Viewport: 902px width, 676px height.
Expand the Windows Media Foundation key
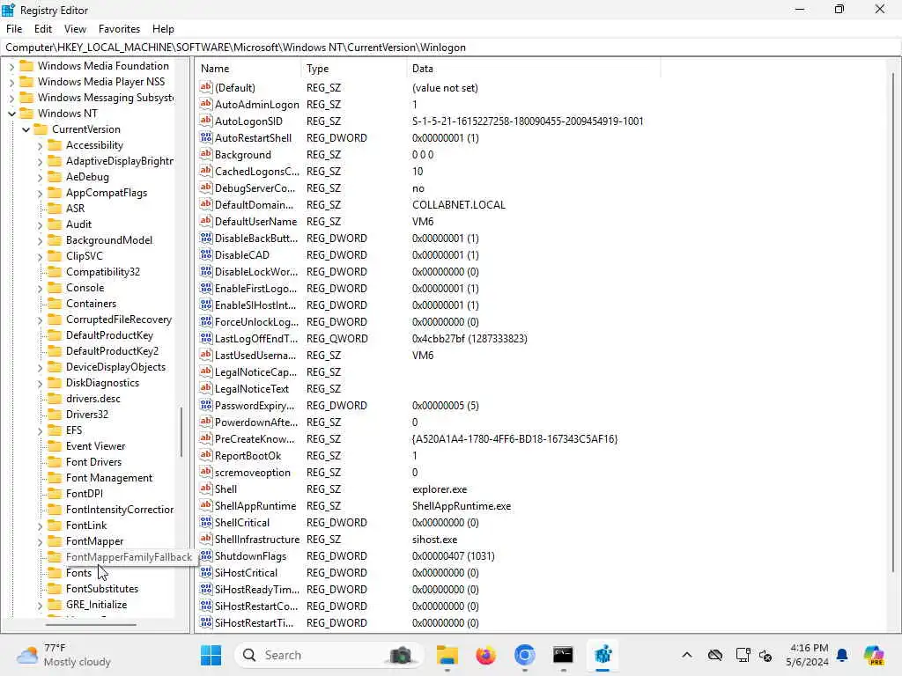tap(11, 67)
